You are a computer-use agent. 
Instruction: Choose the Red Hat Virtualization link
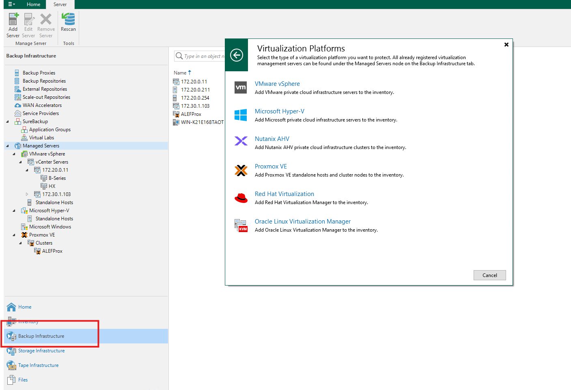coord(284,194)
